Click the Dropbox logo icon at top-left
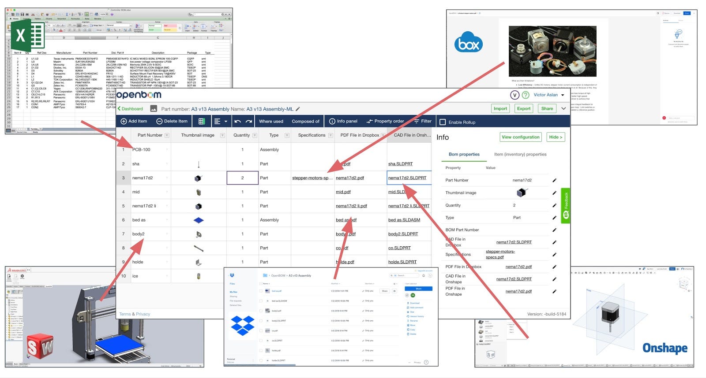Screen dimensions: 706x378 click(232, 275)
